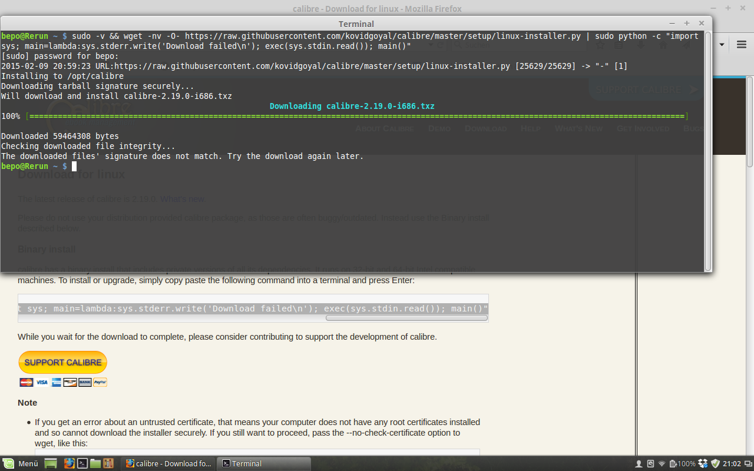The height and width of the screenshot is (471, 754).
Task: Switch to the 'calibre - Download fo...' taskbar window
Action: (x=169, y=463)
